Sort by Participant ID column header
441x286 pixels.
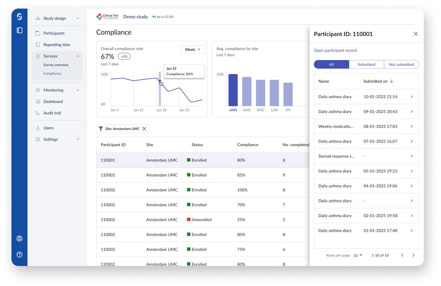(113, 145)
